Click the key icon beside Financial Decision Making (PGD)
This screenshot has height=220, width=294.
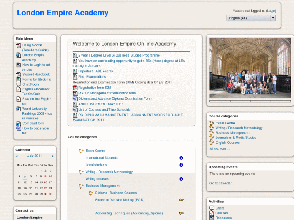point(181,200)
